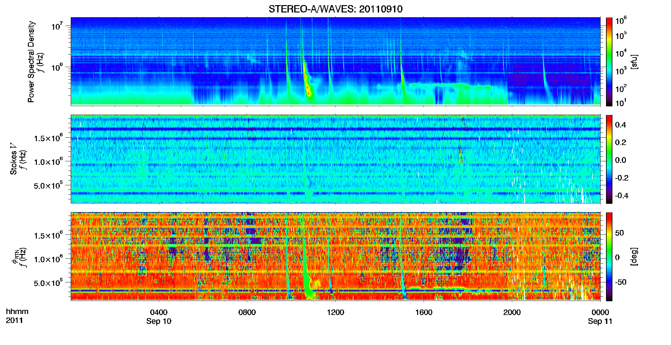The height and width of the screenshot is (345, 671).
Task: Click the 1600 time tick label
Action: [x=424, y=312]
